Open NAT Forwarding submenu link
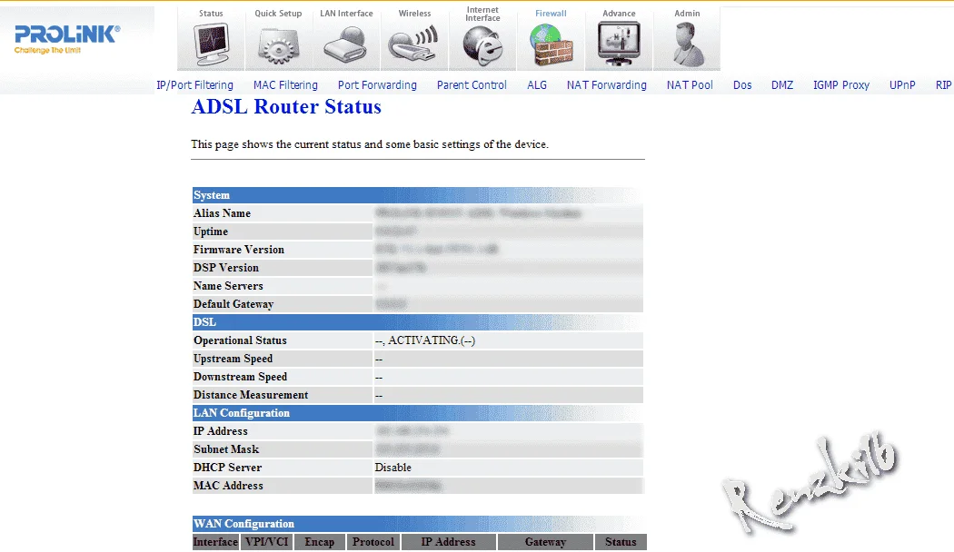This screenshot has width=954, height=552. pos(607,85)
